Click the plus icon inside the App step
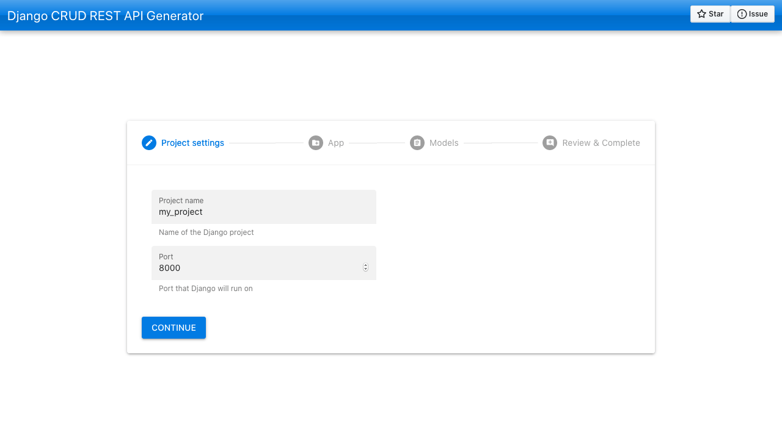The width and height of the screenshot is (782, 443). 316,142
